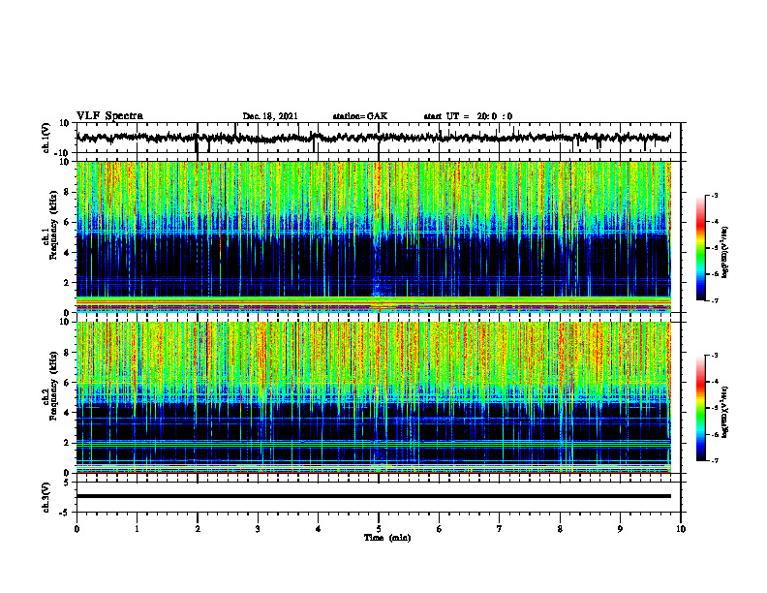Click time axis tick label "3"
Screen dimensions: 767x593
258,529
